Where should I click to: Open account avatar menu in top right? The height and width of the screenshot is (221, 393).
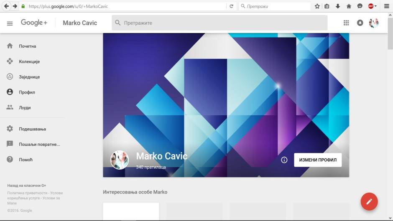coord(374,23)
